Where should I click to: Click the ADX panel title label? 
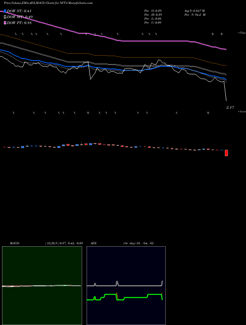pyautogui.click(x=93, y=243)
